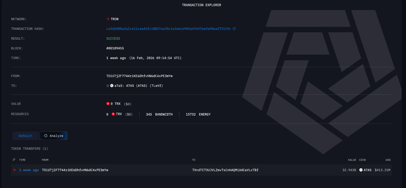Click transfer row sender address TDiUTj2F7744...
This screenshot has height=188, width=406.
point(75,170)
